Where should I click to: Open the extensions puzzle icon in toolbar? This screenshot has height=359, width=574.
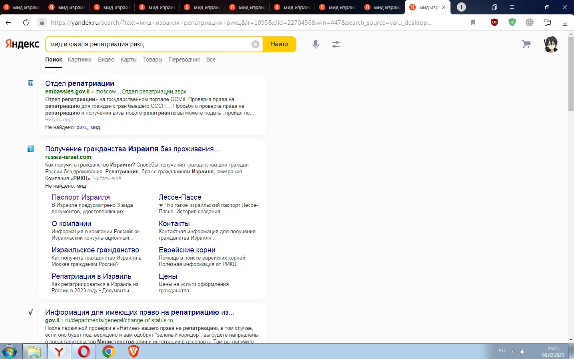click(548, 22)
